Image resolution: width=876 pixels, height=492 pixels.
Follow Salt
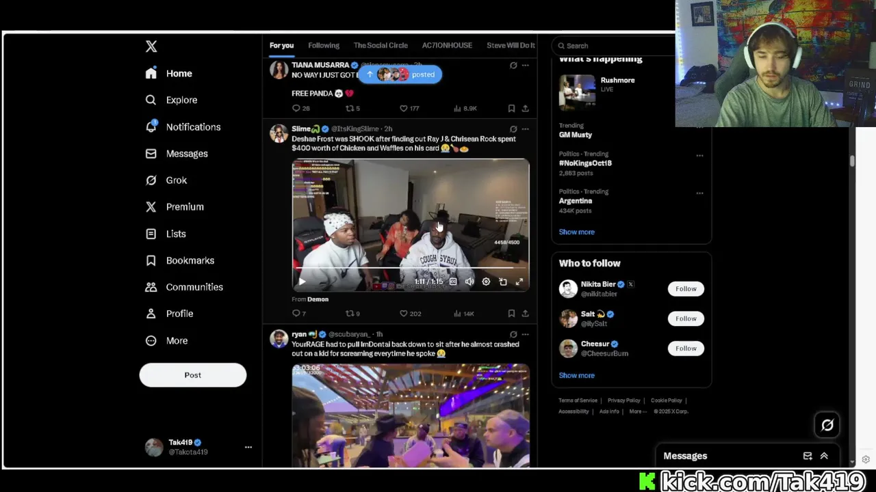(686, 318)
